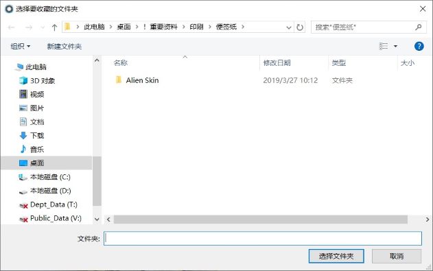Viewport: 433px width, 271px height.
Task: Click 新建文件夹 button
Action: pyautogui.click(x=65, y=47)
